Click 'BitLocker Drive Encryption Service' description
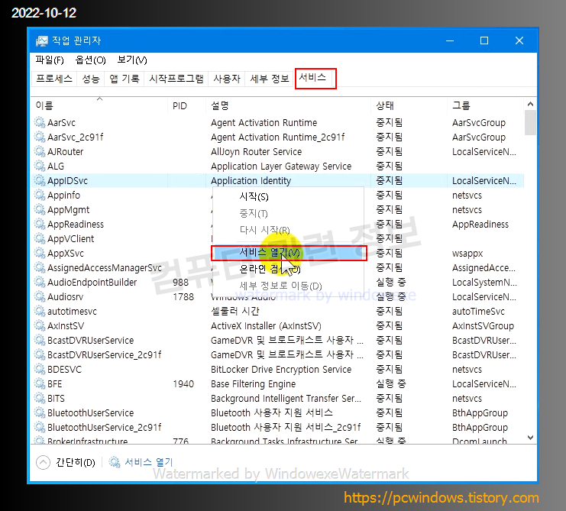566x511 pixels. (x=281, y=369)
